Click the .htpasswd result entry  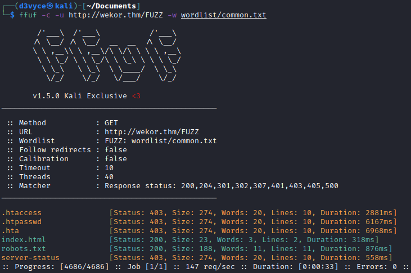pos(21,222)
